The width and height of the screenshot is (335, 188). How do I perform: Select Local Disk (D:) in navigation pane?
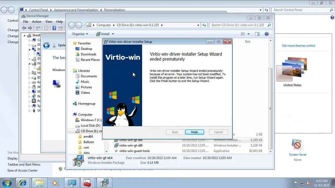(x=91, y=126)
